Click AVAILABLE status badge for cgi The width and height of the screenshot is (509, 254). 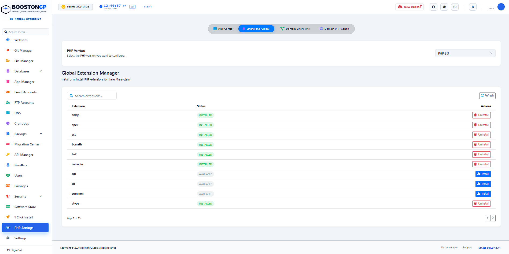pyautogui.click(x=205, y=174)
